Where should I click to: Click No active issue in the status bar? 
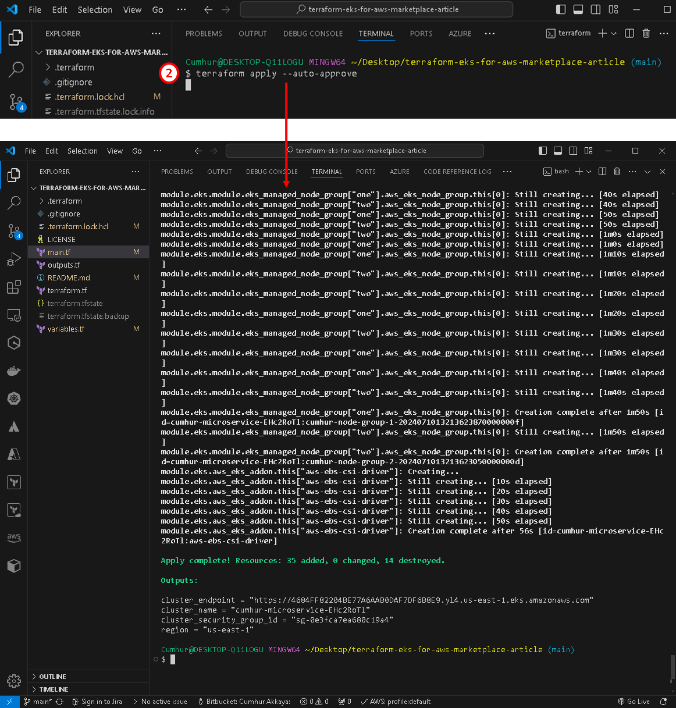click(160, 702)
